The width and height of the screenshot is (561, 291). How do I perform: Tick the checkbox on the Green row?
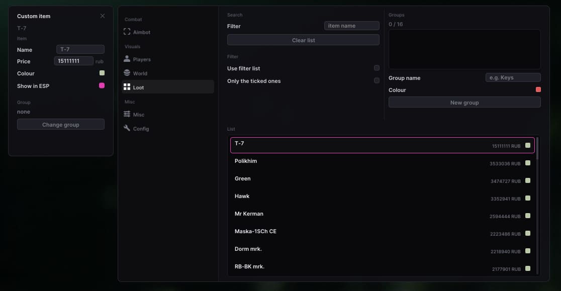(x=528, y=180)
